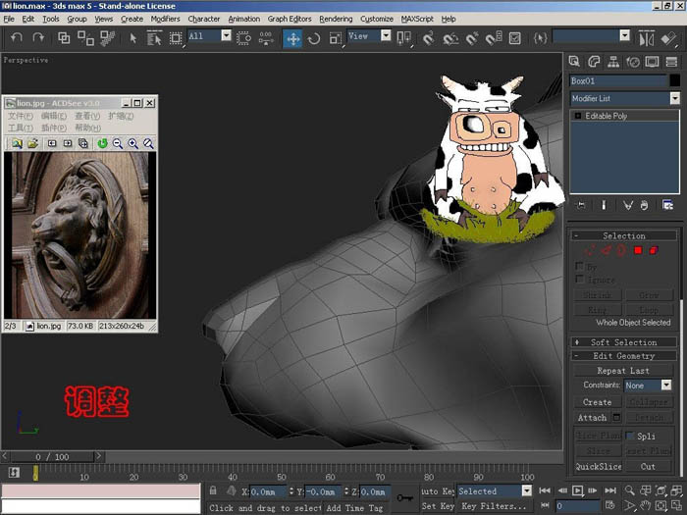Select the Move tool in toolbar

click(292, 38)
